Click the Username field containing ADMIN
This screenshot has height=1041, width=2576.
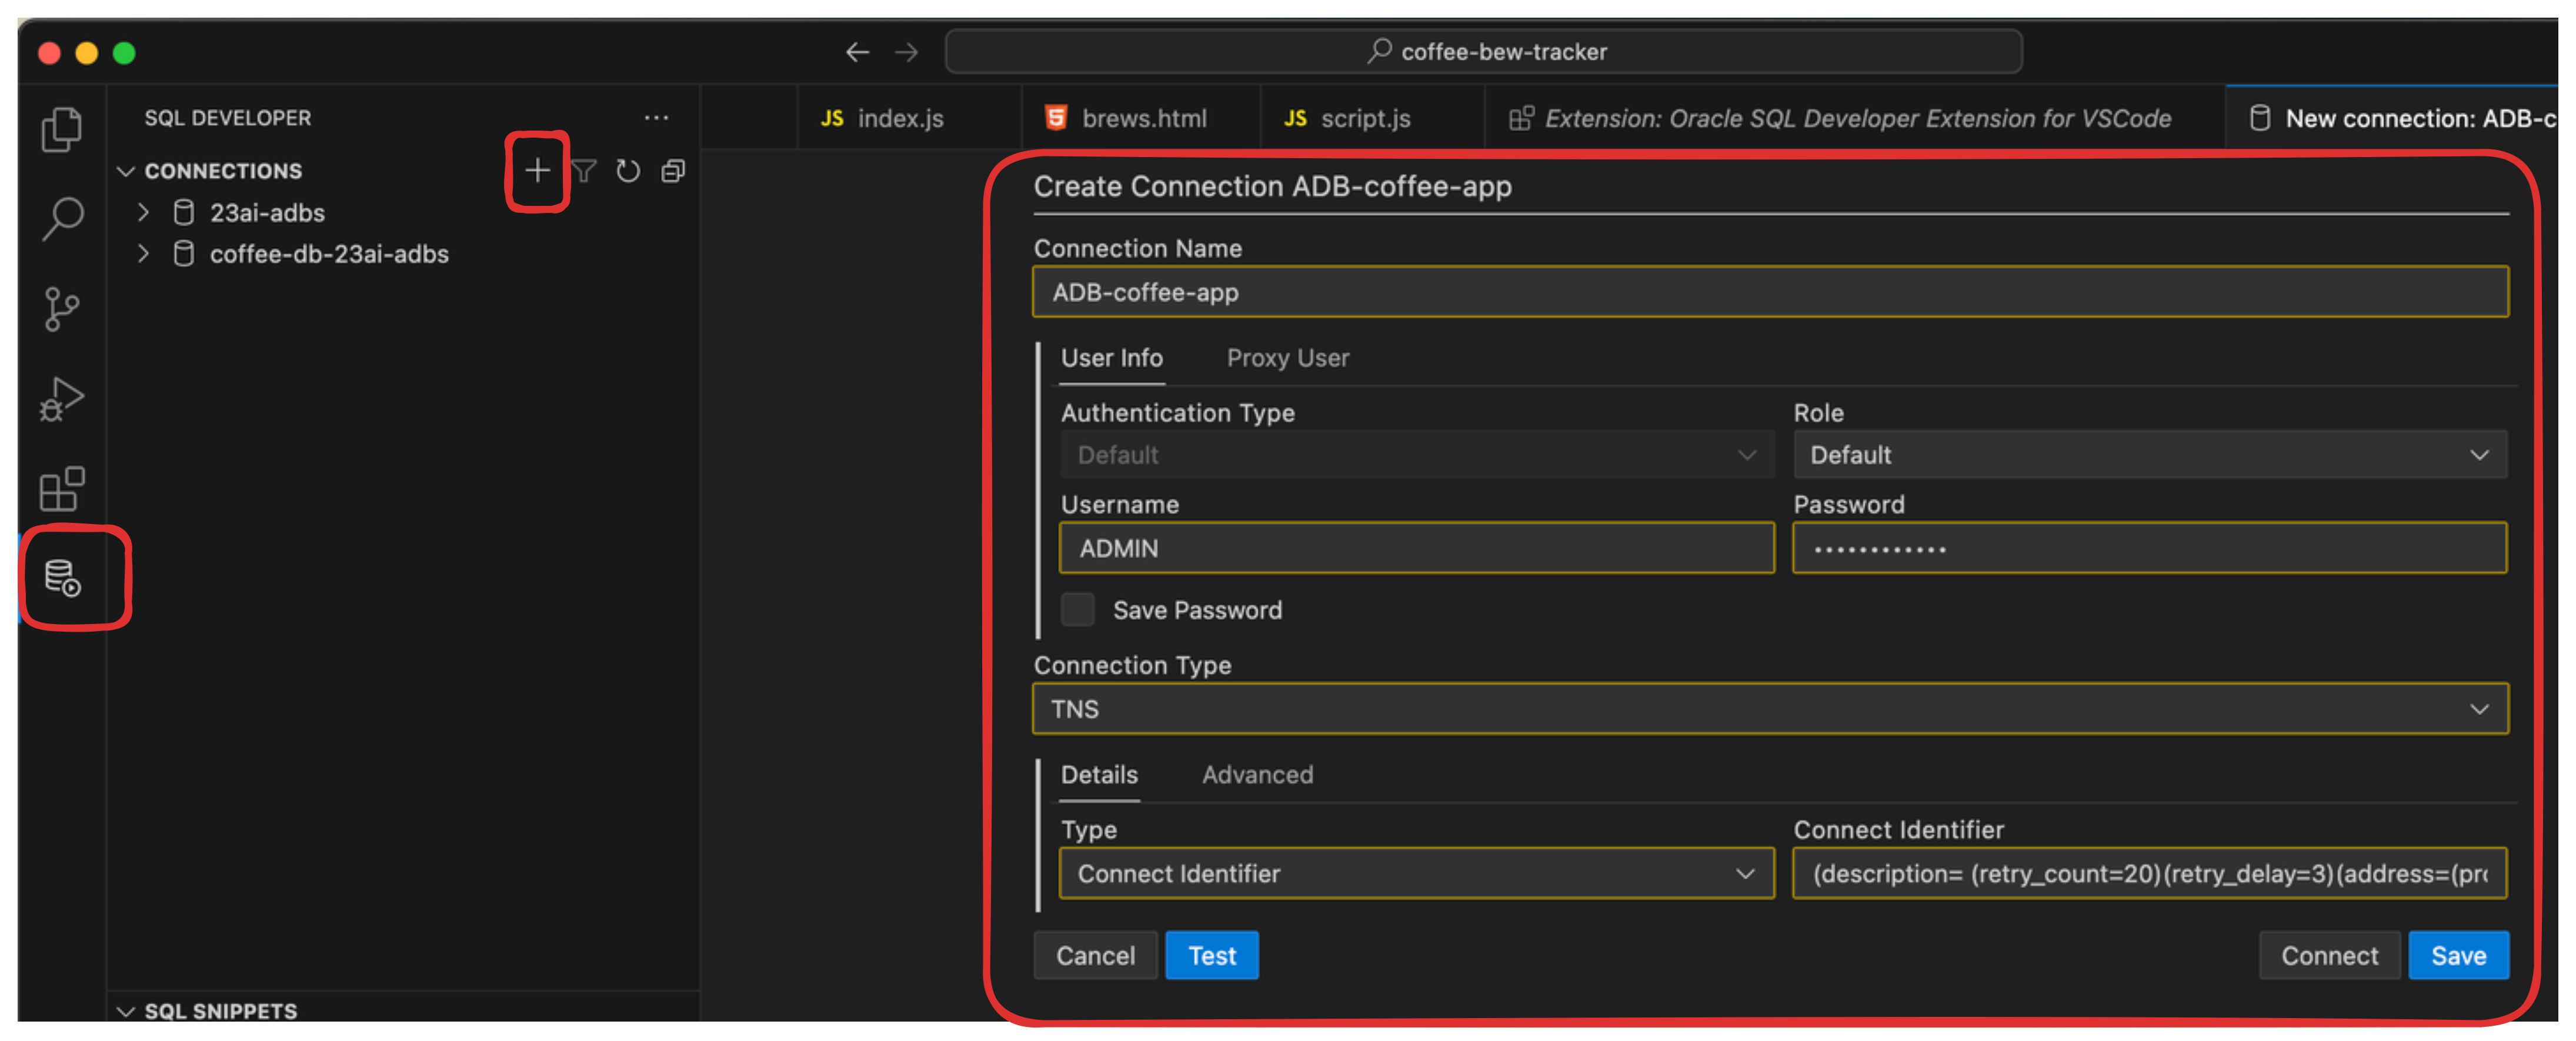pos(1417,548)
